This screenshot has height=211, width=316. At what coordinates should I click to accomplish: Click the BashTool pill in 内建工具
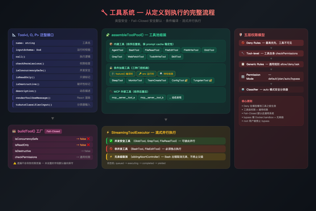[x=134, y=50]
